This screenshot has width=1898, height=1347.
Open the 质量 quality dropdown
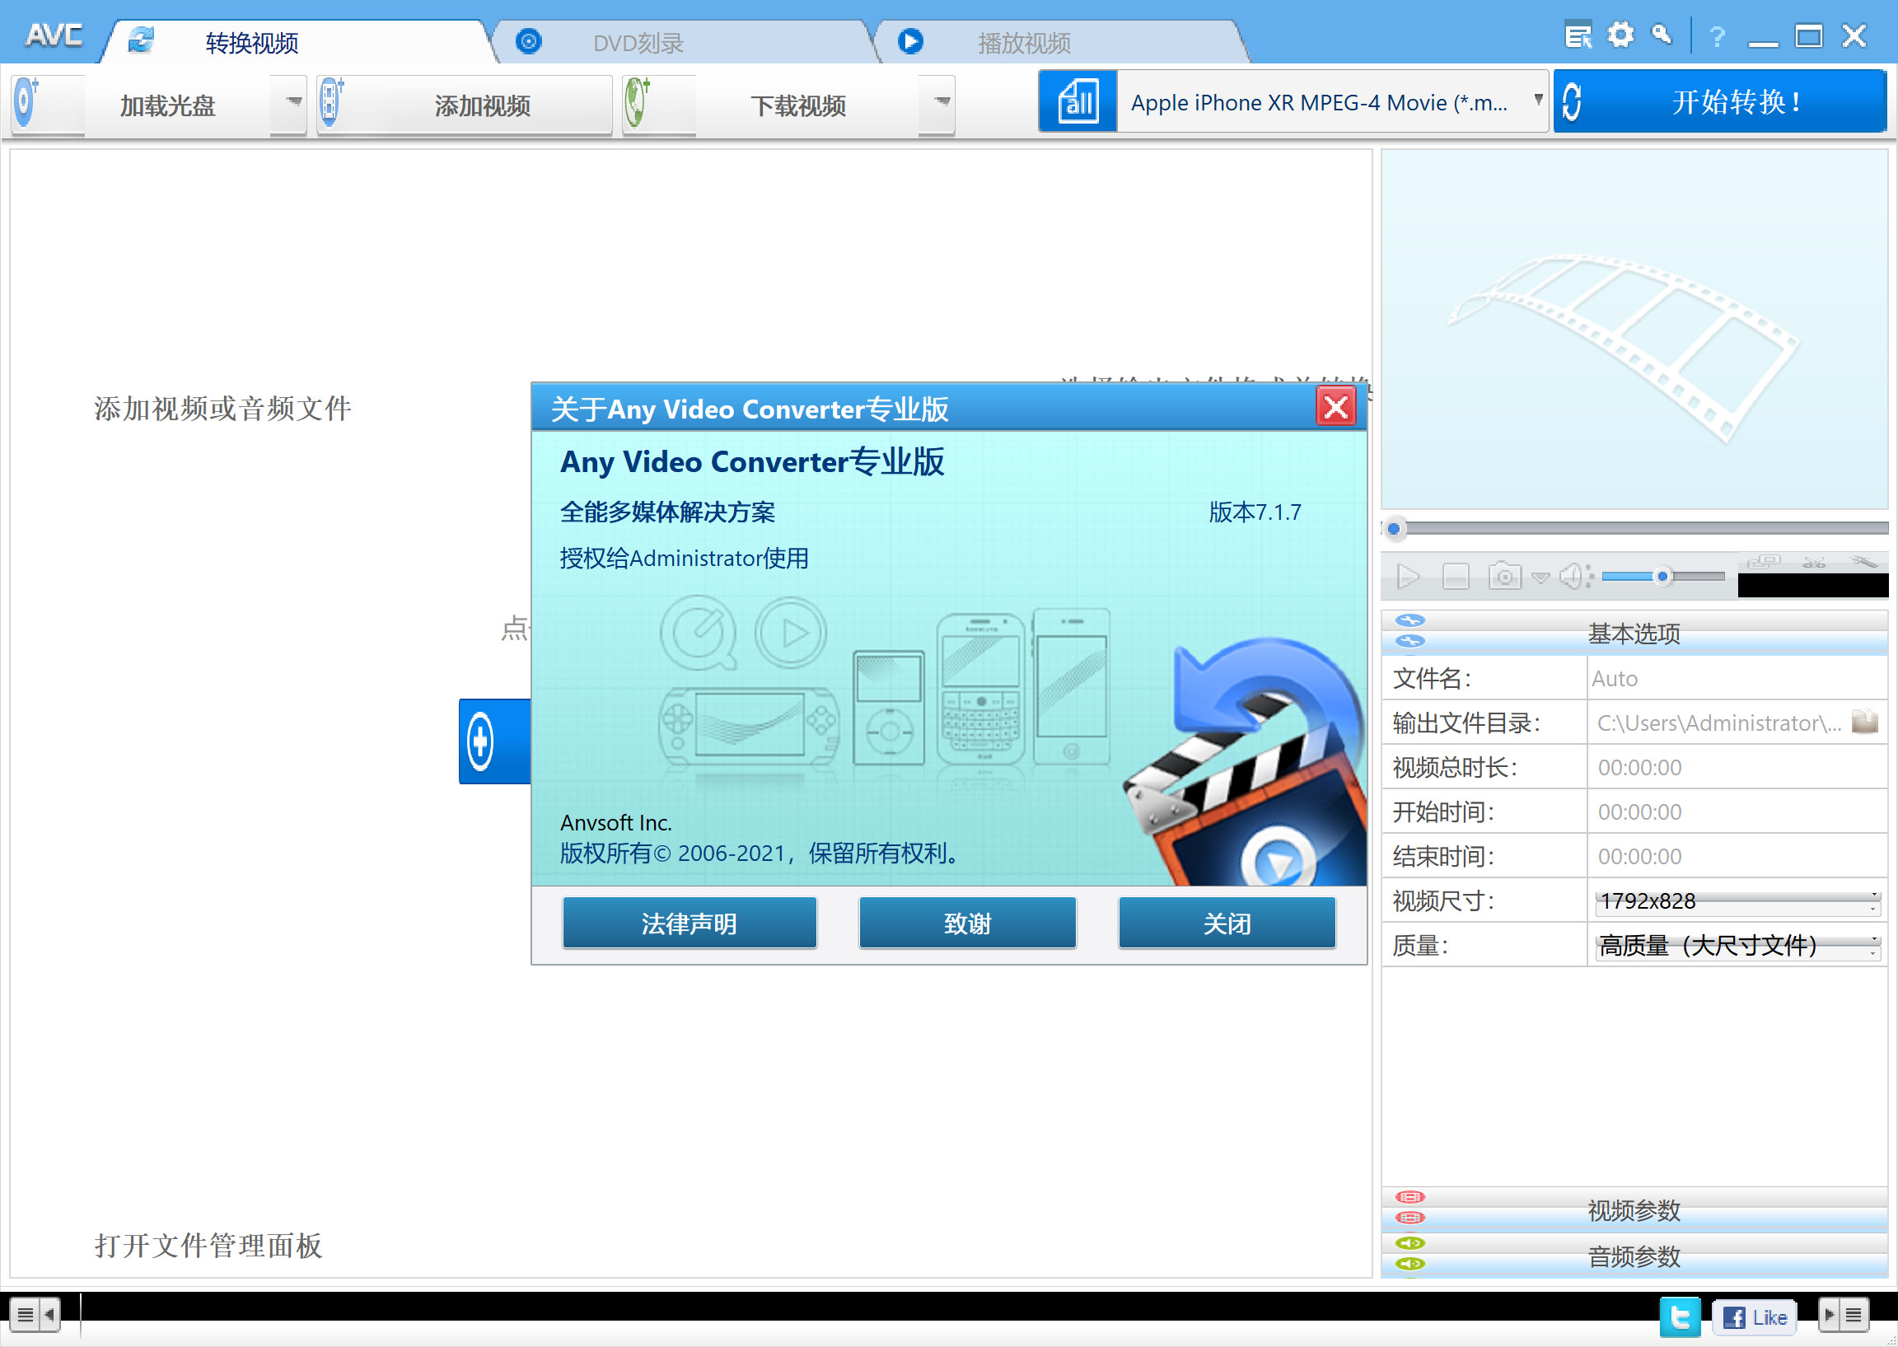1737,947
